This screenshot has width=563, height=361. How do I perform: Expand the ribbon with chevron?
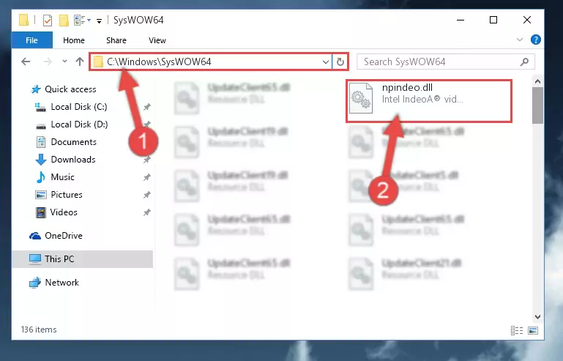click(519, 40)
